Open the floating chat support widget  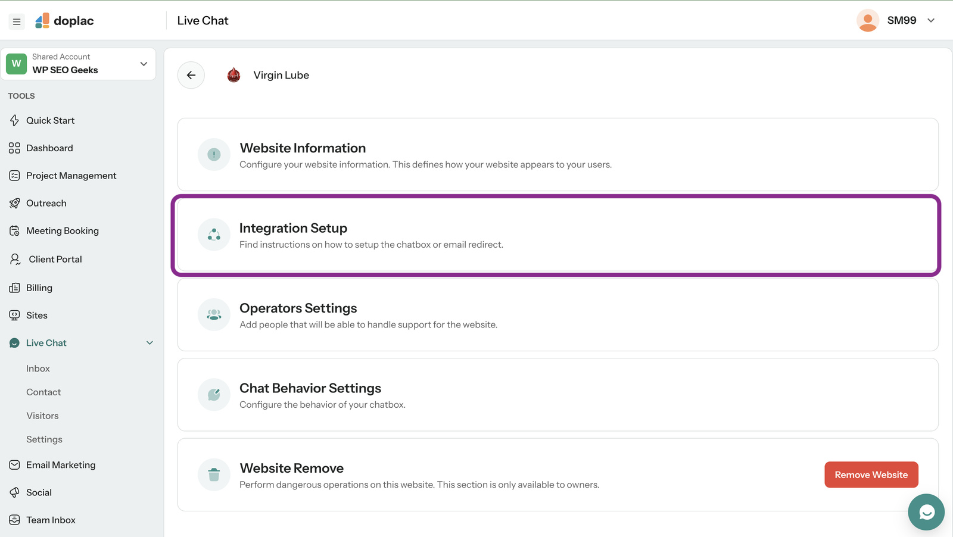pos(926,512)
